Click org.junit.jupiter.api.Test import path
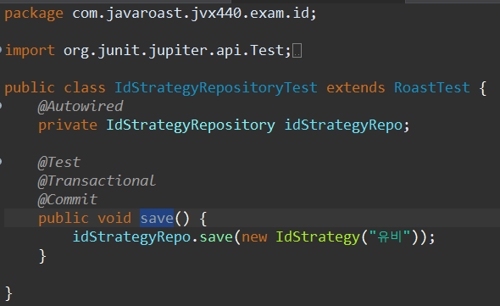 point(174,50)
